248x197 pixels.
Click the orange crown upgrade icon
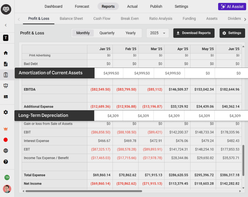click(6, 129)
